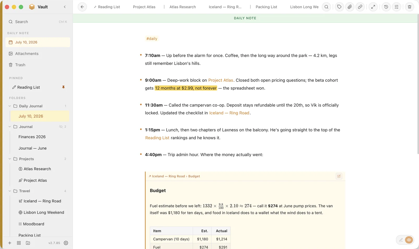Screen dimensions: 419x249
Task: Open in-note search magnifier in toolbar
Action: [x=326, y=7]
